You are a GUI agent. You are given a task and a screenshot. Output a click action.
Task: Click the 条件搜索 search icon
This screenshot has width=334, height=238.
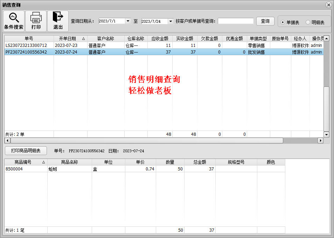(x=14, y=18)
